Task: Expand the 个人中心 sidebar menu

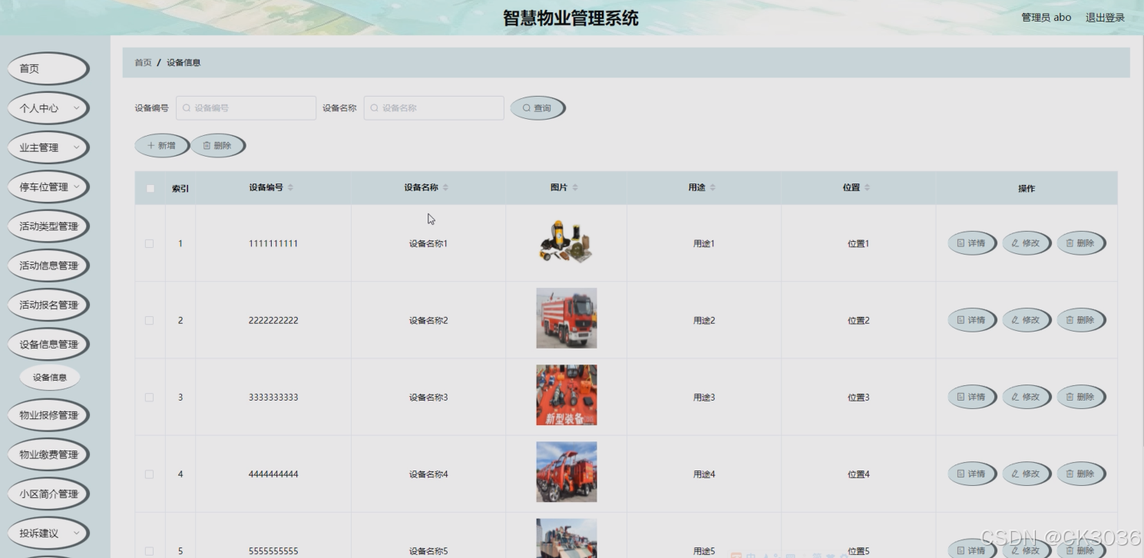Action: (48, 108)
